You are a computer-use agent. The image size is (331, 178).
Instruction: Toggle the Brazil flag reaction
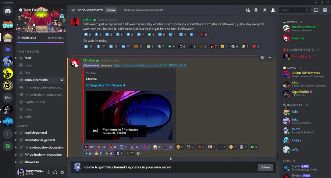(x=253, y=147)
